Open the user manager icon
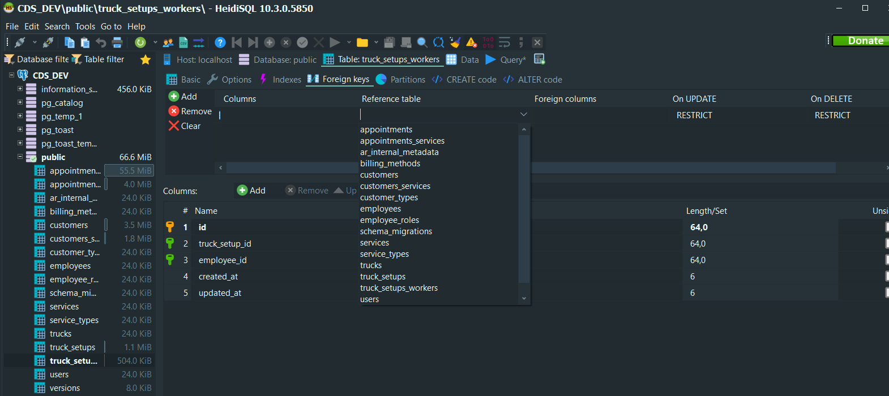Viewport: 889px width, 396px height. [x=168, y=42]
